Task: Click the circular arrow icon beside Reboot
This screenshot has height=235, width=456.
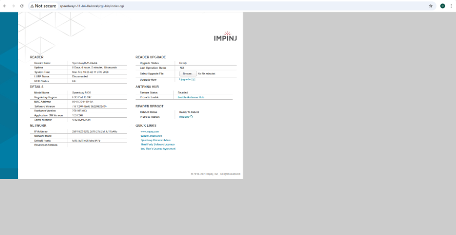Action: tap(191, 117)
